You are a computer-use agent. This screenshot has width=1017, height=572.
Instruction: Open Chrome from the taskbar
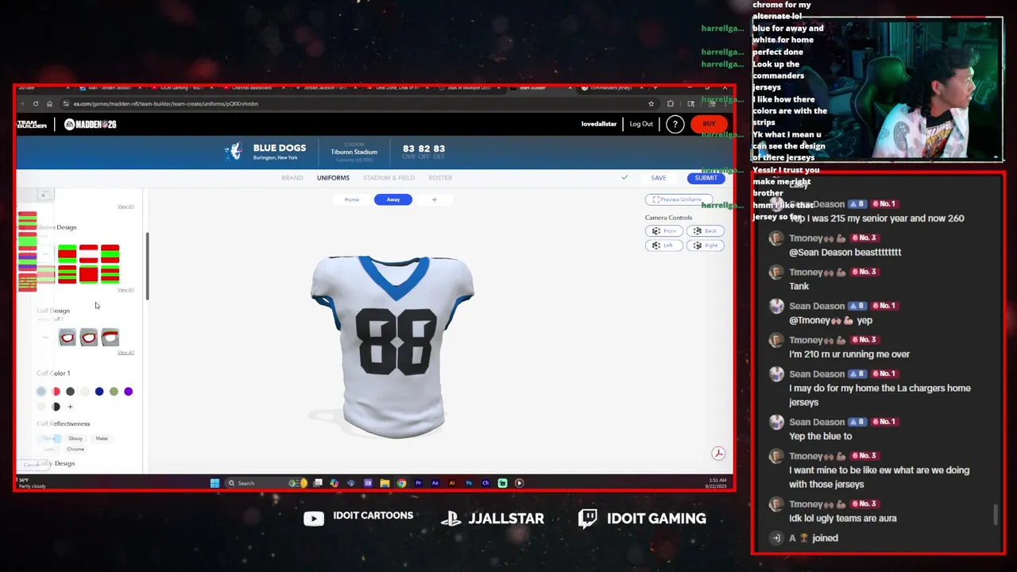(401, 483)
